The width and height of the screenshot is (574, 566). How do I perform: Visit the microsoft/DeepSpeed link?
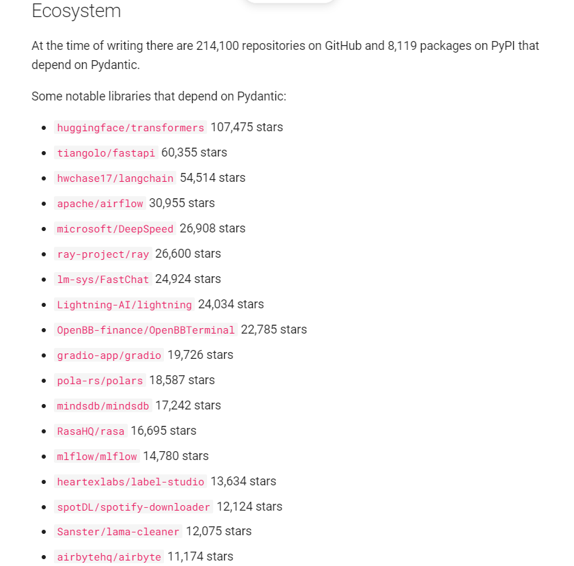tap(115, 229)
